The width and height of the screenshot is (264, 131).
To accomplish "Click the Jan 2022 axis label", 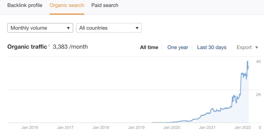I will 243,127.
